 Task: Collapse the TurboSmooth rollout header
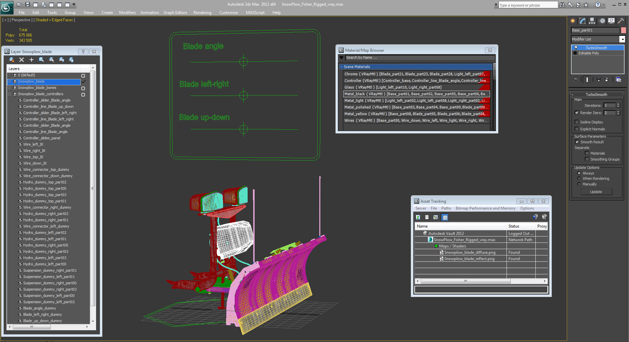pyautogui.click(x=596, y=95)
